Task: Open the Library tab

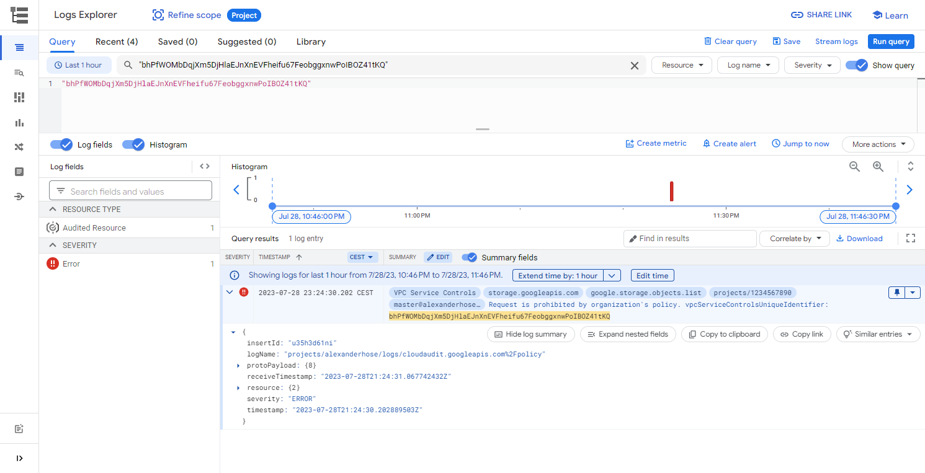Action: (x=311, y=42)
